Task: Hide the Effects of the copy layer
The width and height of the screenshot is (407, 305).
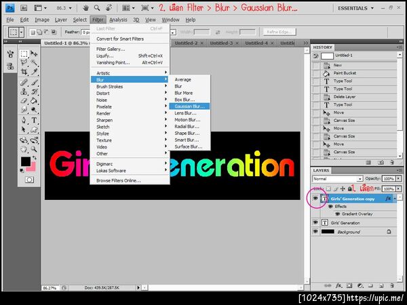Action: (x=330, y=207)
